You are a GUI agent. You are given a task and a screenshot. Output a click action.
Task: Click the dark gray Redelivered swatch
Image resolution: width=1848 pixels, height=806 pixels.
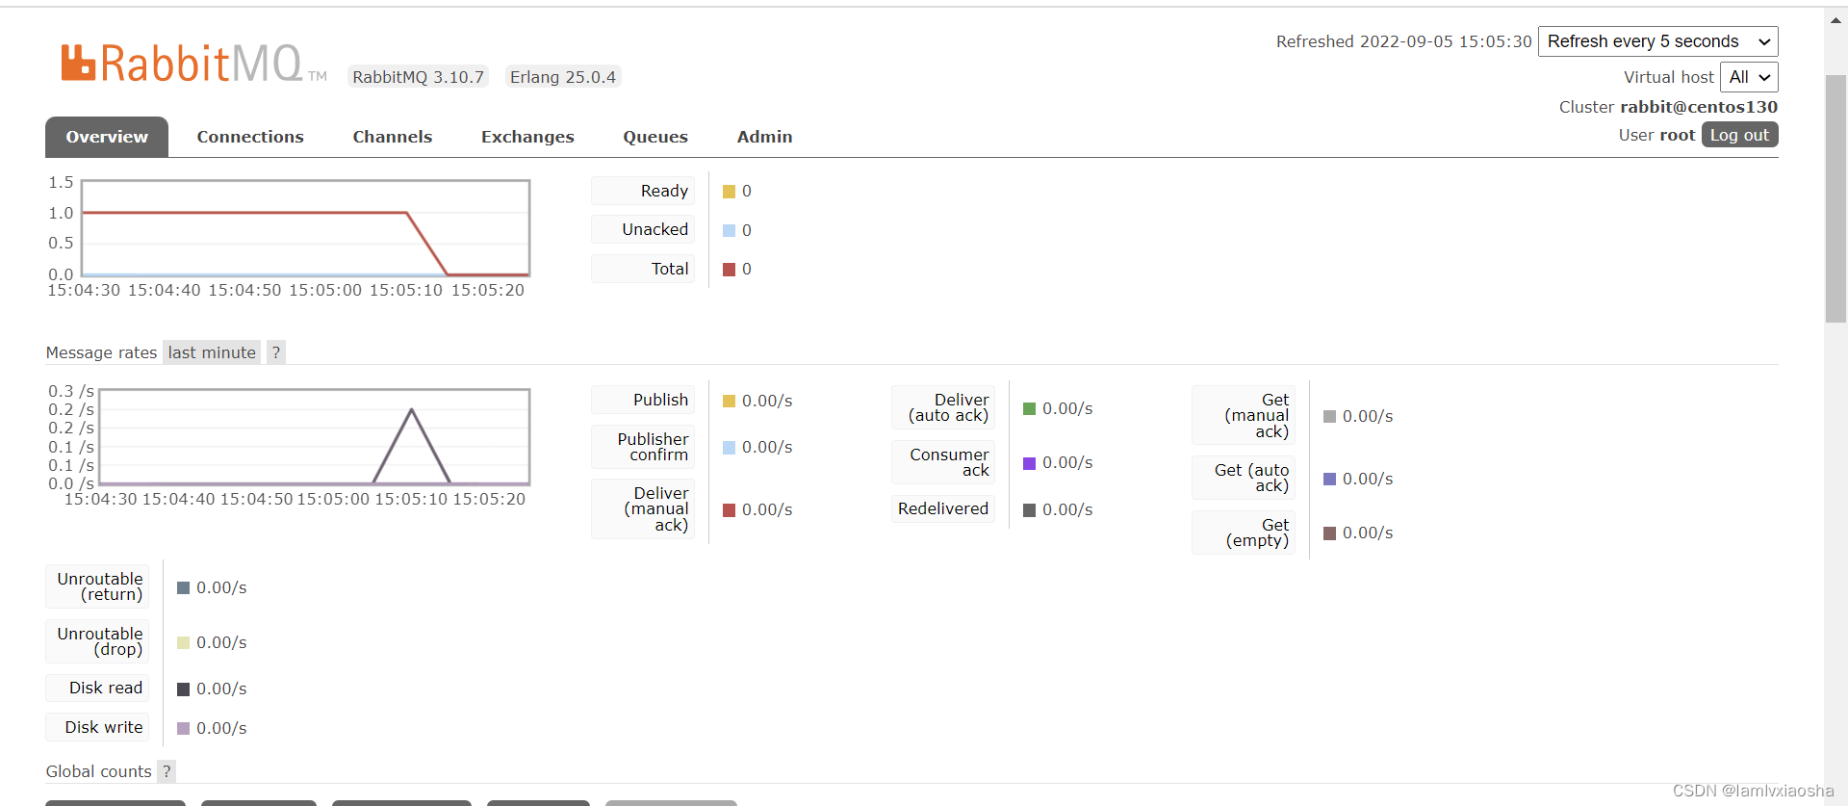click(1030, 510)
